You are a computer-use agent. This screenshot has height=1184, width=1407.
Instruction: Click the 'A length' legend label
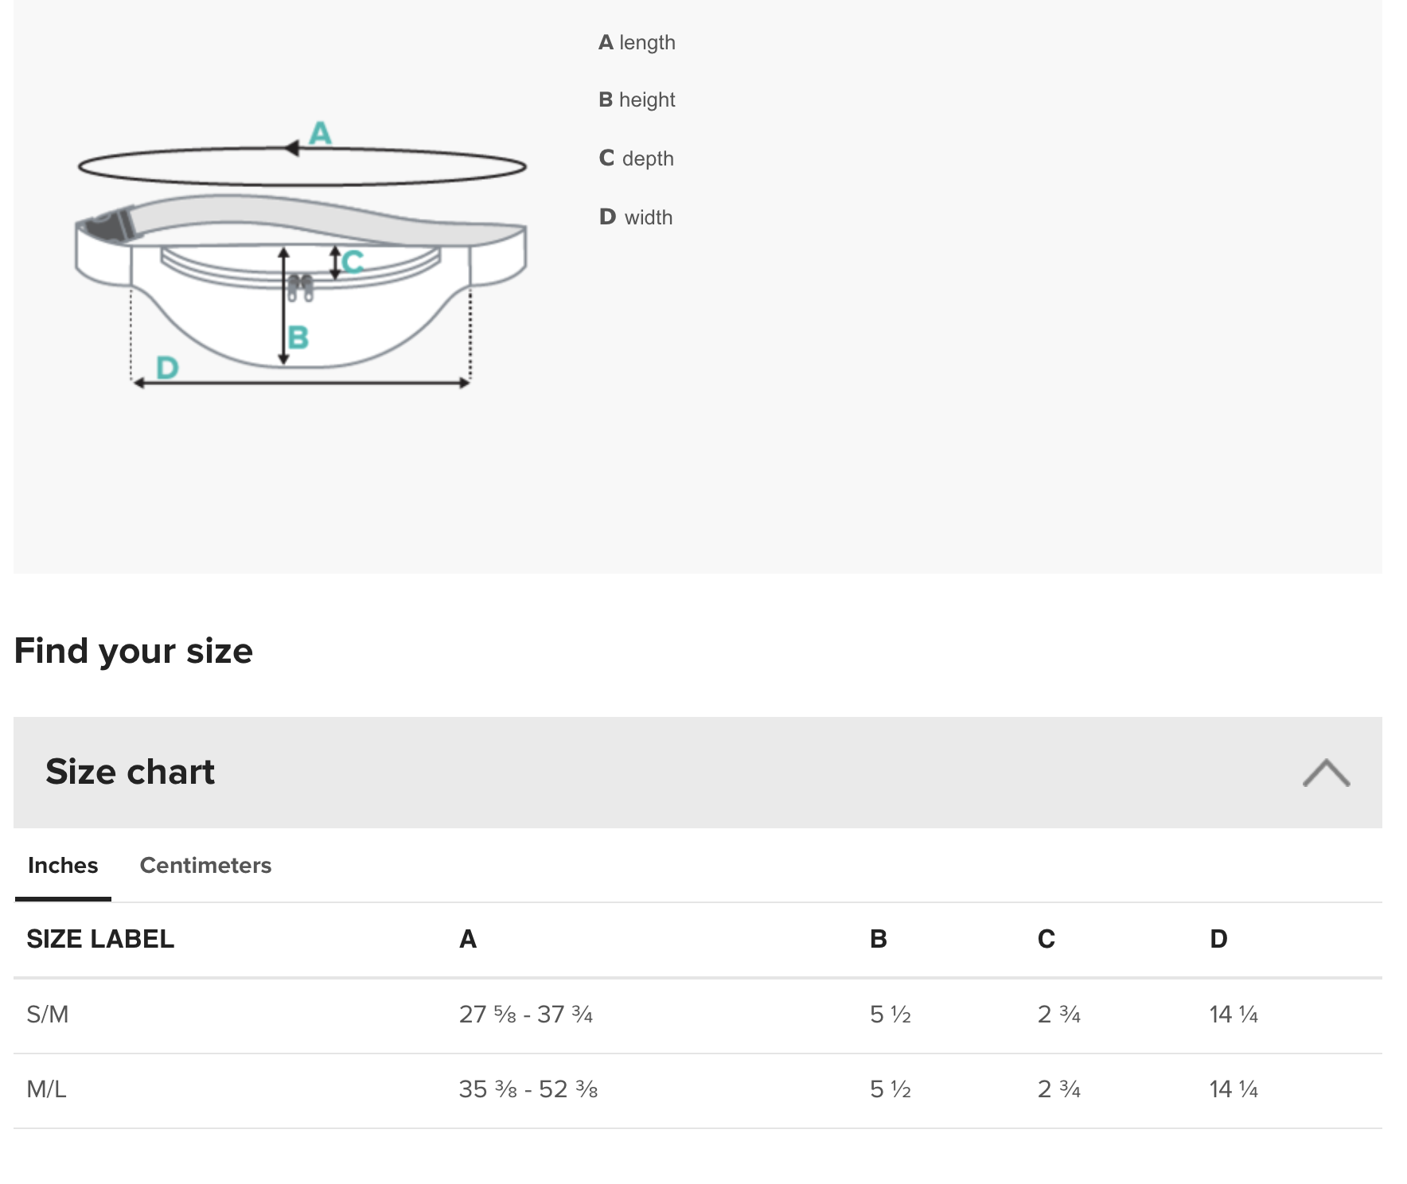(x=637, y=42)
